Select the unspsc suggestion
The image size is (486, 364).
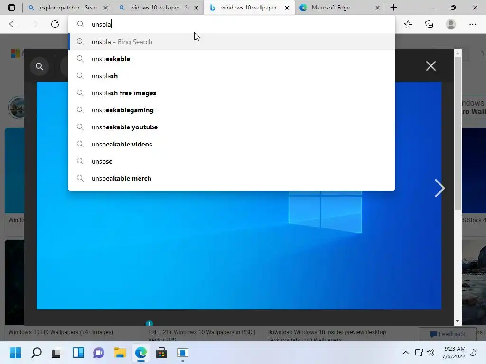click(x=232, y=161)
